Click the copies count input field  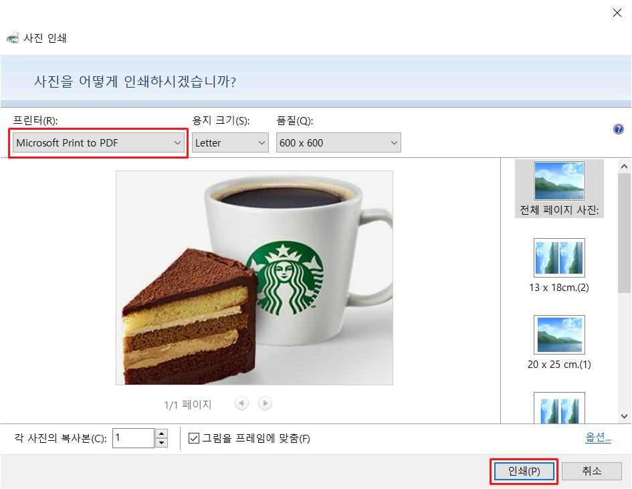tap(133, 437)
